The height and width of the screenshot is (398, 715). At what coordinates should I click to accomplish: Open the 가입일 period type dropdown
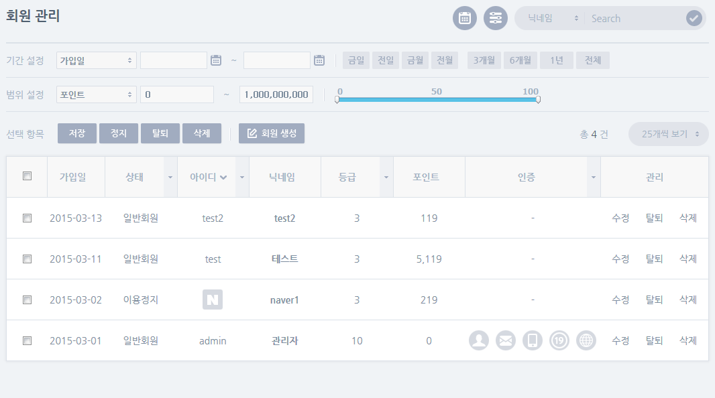97,60
